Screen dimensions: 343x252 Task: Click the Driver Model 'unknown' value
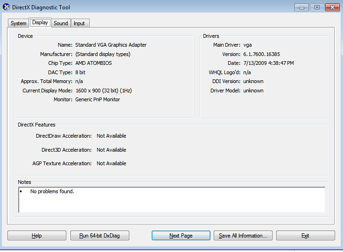coord(253,91)
